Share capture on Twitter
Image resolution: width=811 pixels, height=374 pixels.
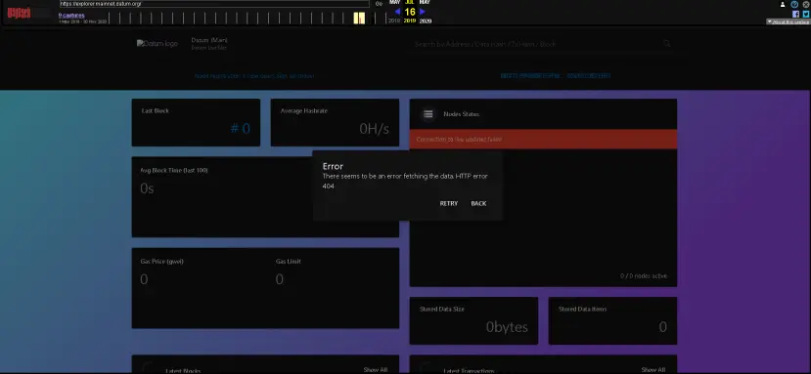[806, 14]
